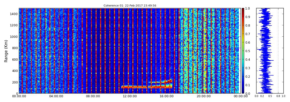The image size is (290, 102).
Task: Click the 800 range tick label
Action: click(x=15, y=48)
